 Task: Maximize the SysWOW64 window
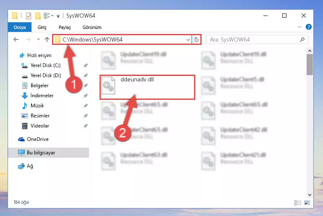[284, 16]
